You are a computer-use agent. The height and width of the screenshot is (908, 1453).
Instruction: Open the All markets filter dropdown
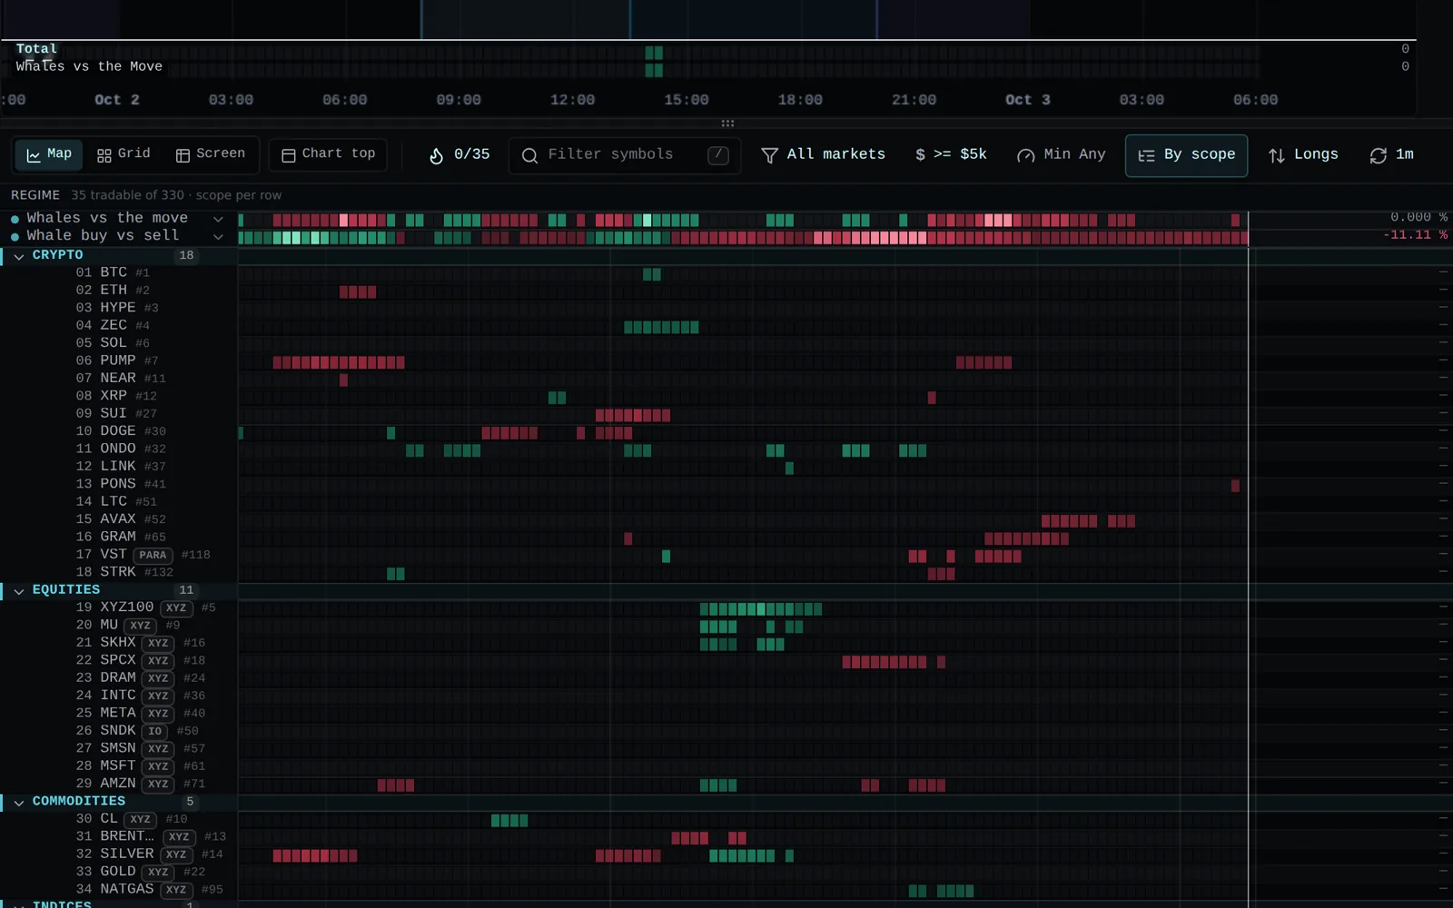823,155
